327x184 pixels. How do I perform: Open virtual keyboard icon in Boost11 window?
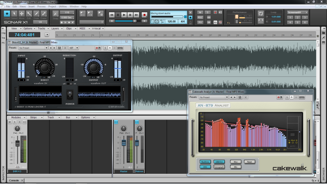(120, 48)
